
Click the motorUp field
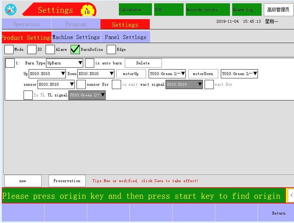(131, 74)
